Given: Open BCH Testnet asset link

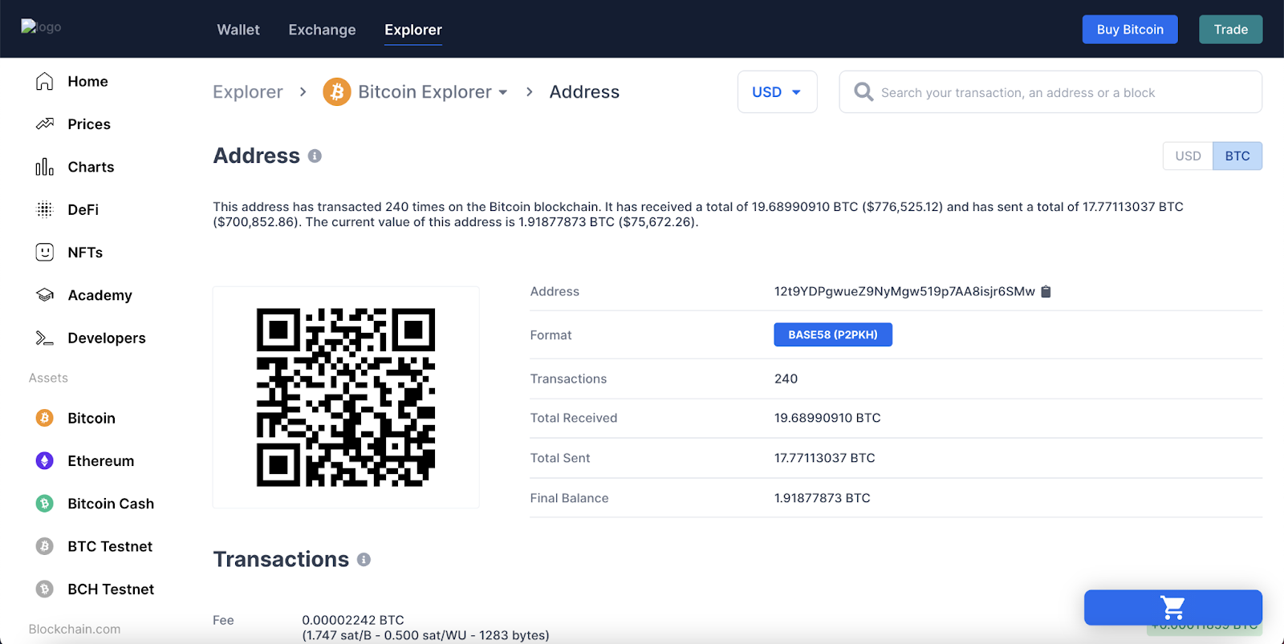Looking at the screenshot, I should click(111, 589).
